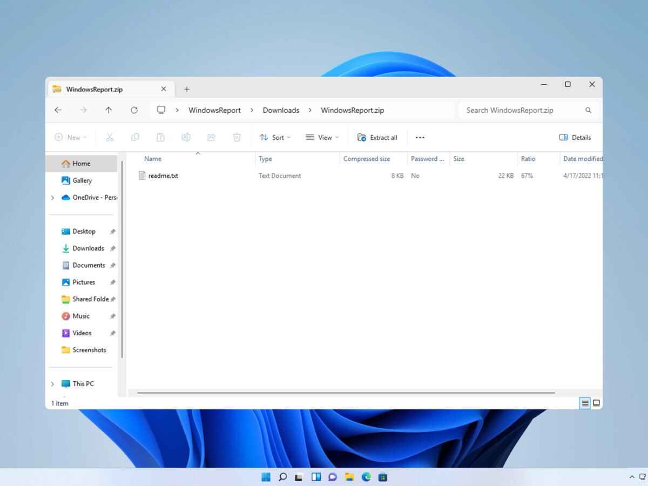Click WindowsReport breadcrumb in address bar

[x=214, y=110]
